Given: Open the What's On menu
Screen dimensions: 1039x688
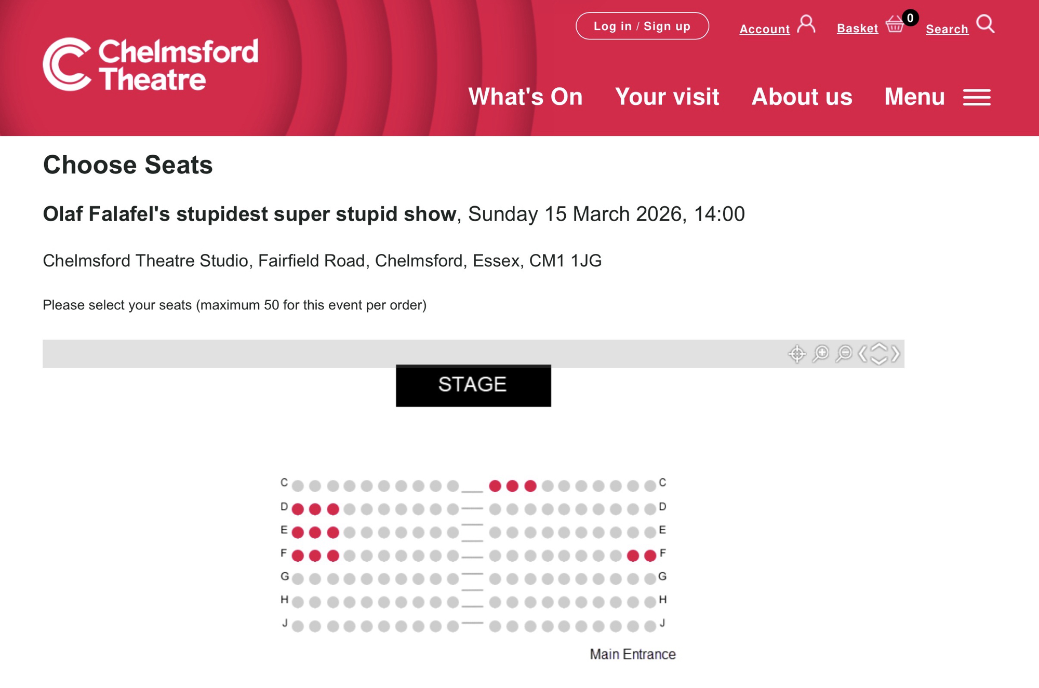Looking at the screenshot, I should tap(525, 97).
